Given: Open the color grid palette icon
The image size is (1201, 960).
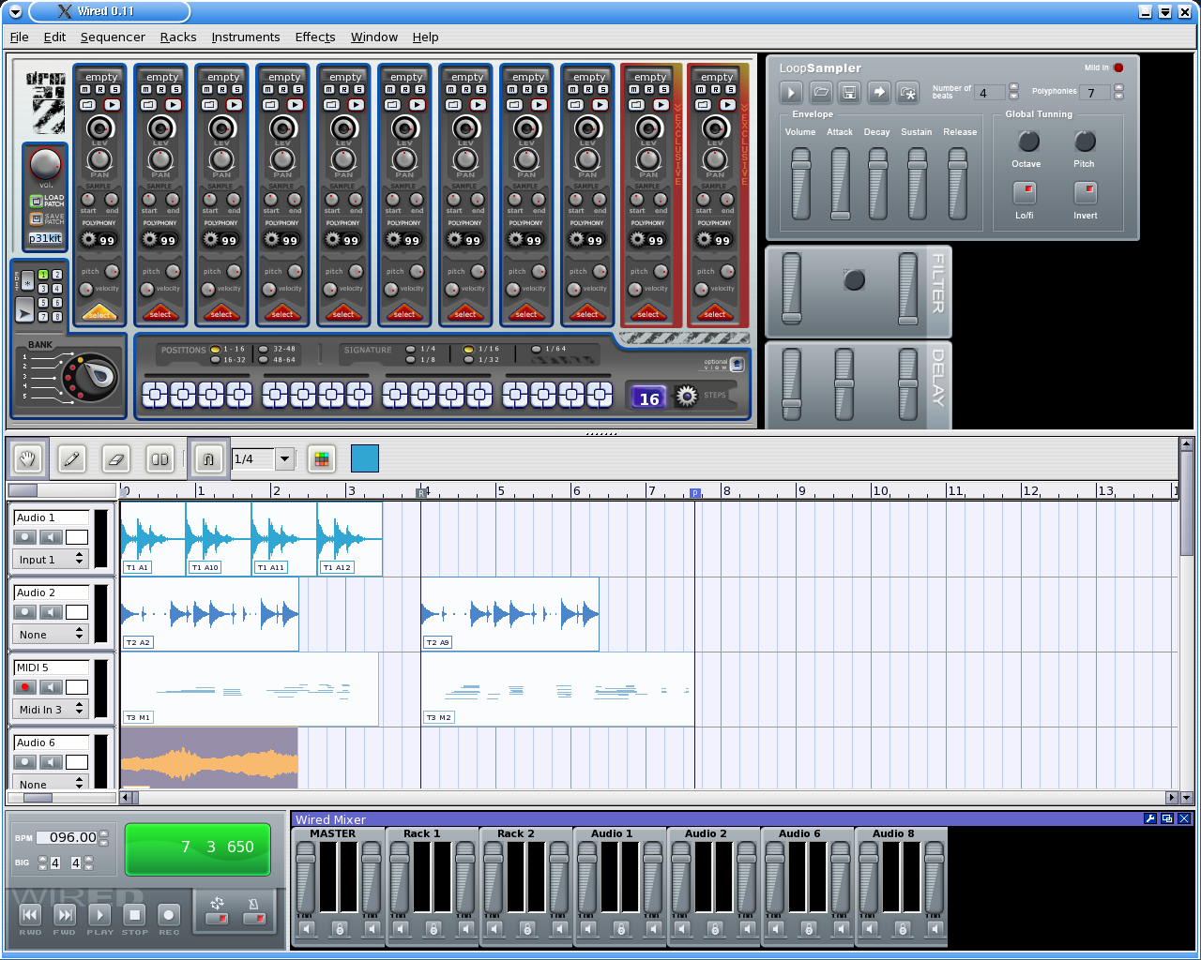Looking at the screenshot, I should [321, 458].
